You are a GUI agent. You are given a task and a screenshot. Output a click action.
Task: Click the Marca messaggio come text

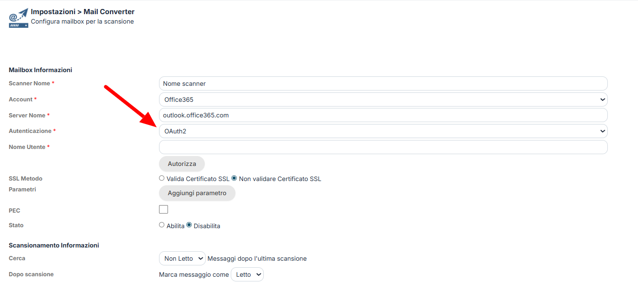(194, 274)
